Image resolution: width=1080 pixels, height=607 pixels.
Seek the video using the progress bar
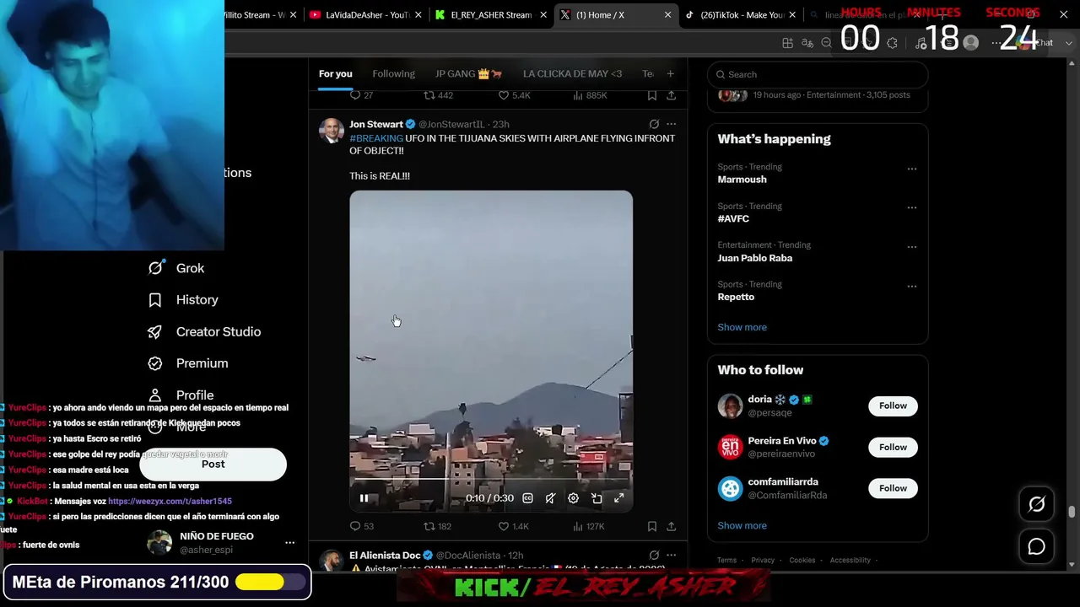(x=491, y=479)
